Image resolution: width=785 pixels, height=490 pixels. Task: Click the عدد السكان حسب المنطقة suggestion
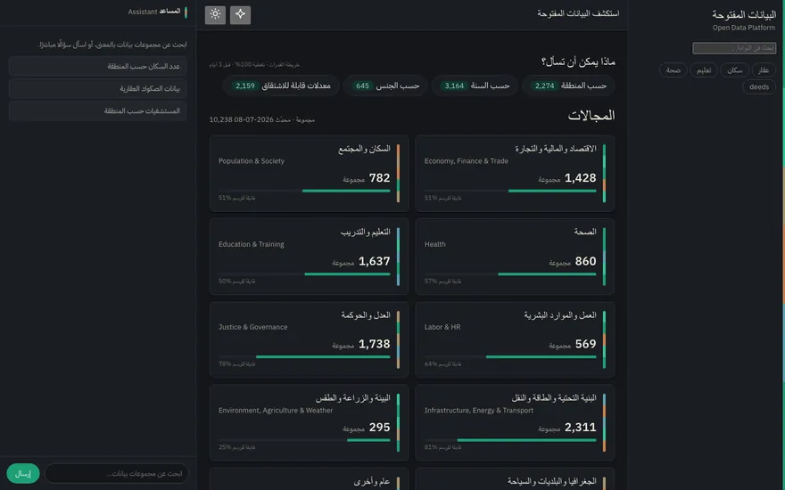tap(97, 67)
